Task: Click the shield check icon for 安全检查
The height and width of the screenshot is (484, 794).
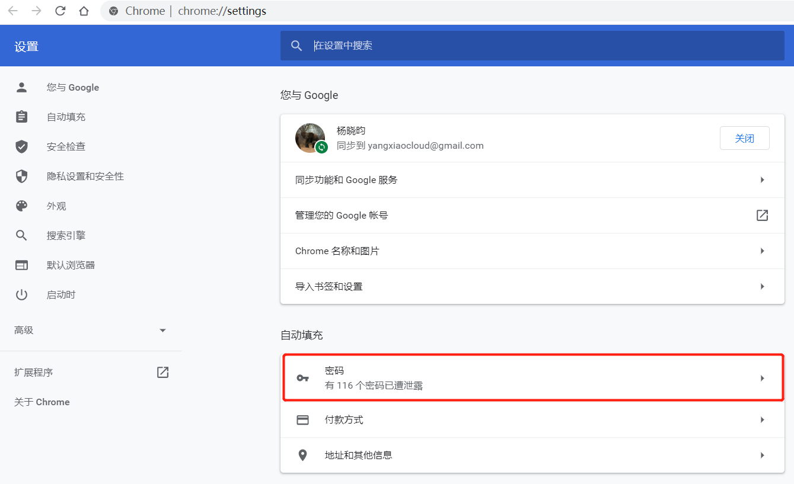Action: [22, 146]
